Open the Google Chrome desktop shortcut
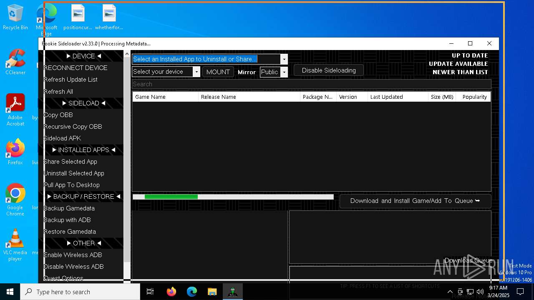The image size is (534, 300). tap(15, 200)
